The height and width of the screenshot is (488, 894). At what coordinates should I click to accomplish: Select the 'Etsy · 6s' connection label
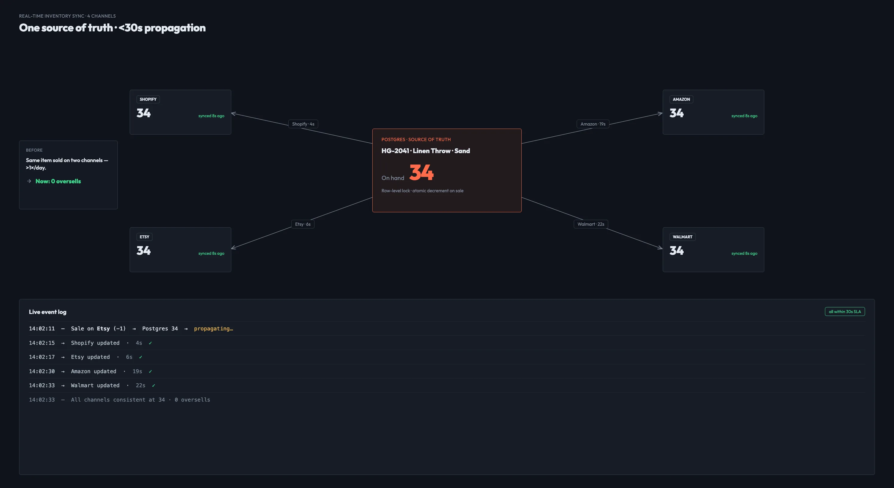[x=303, y=224]
